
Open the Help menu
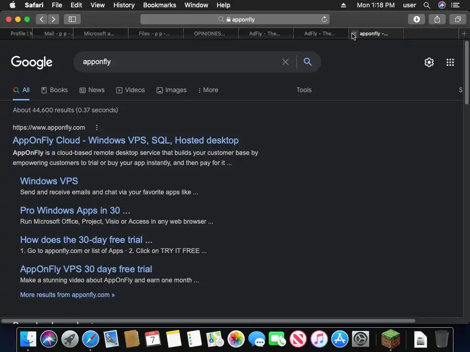(x=224, y=5)
